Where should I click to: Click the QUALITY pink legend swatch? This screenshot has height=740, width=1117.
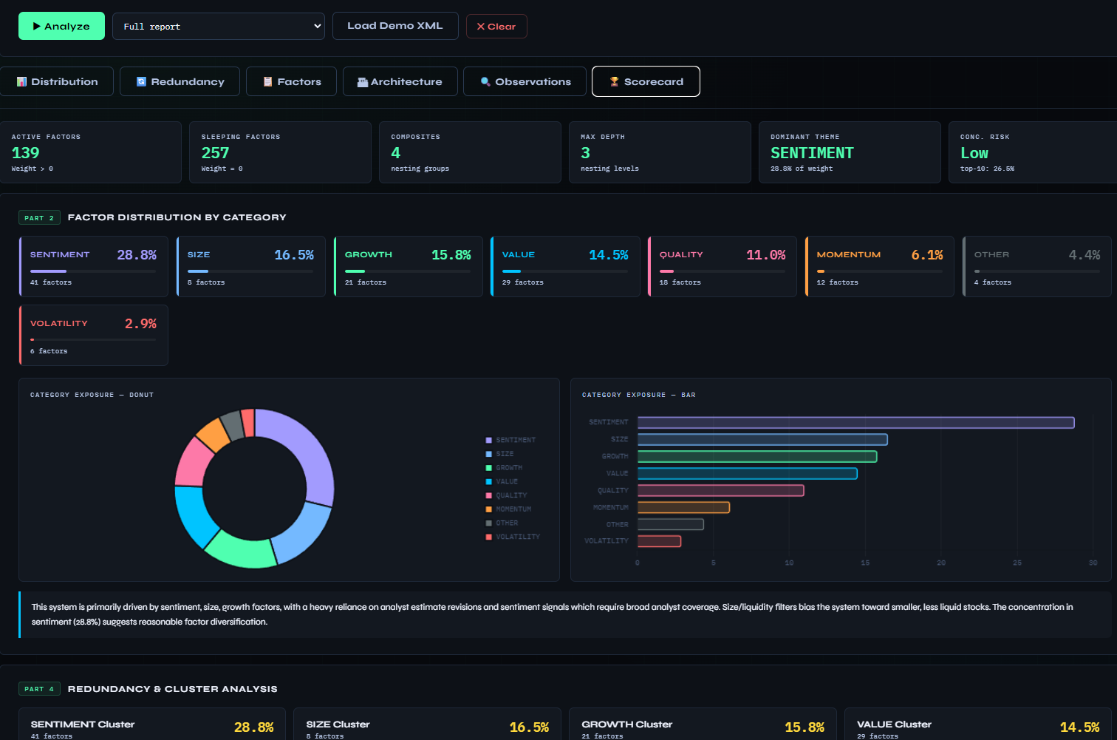[488, 495]
